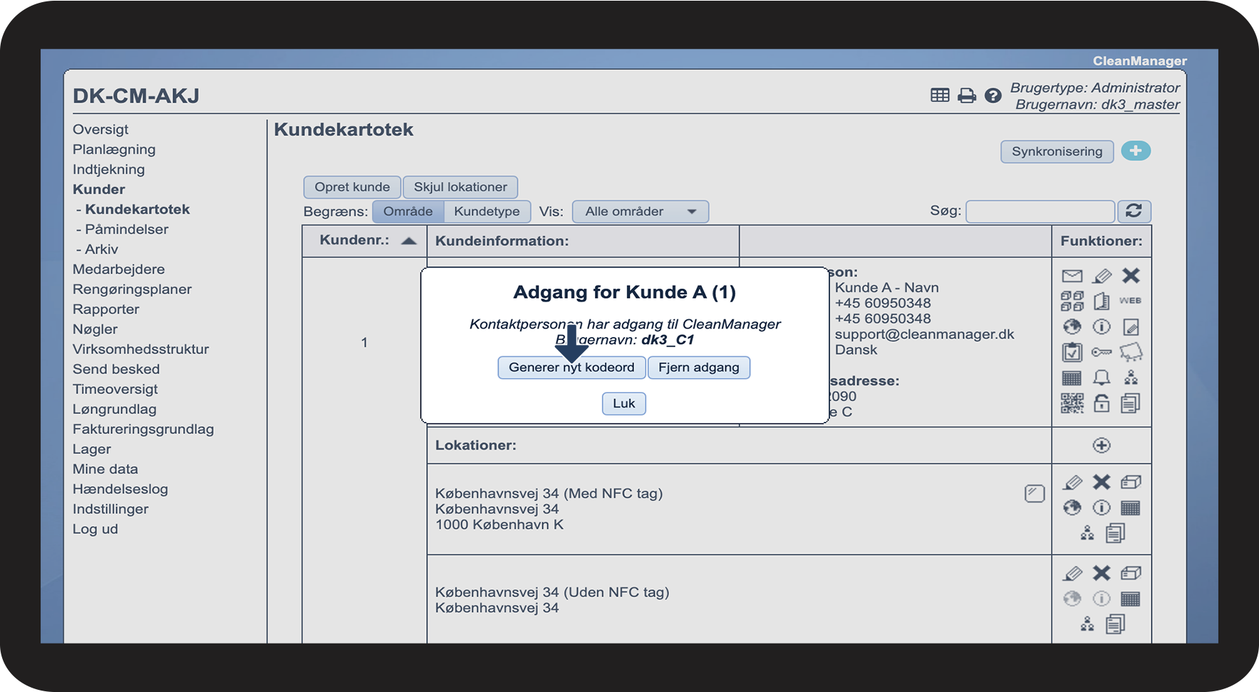Click the circled plus to add a location

[x=1102, y=445]
